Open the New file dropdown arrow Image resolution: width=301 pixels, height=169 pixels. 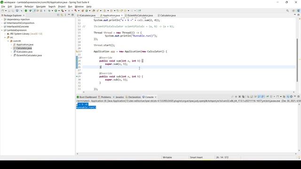tap(6, 11)
